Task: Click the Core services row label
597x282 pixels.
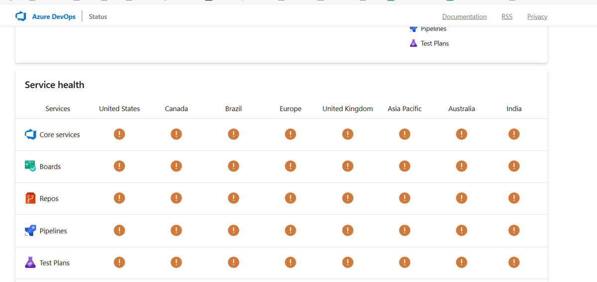Action: pos(60,134)
